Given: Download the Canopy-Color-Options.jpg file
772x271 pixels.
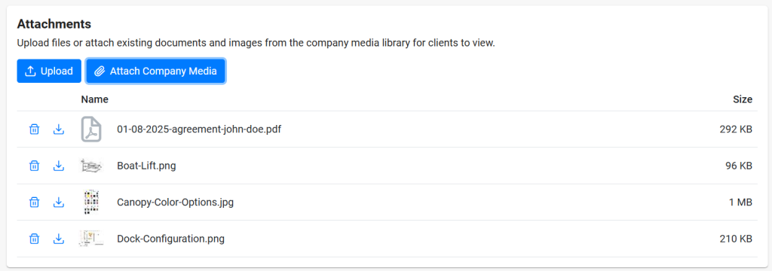Looking at the screenshot, I should coord(59,202).
